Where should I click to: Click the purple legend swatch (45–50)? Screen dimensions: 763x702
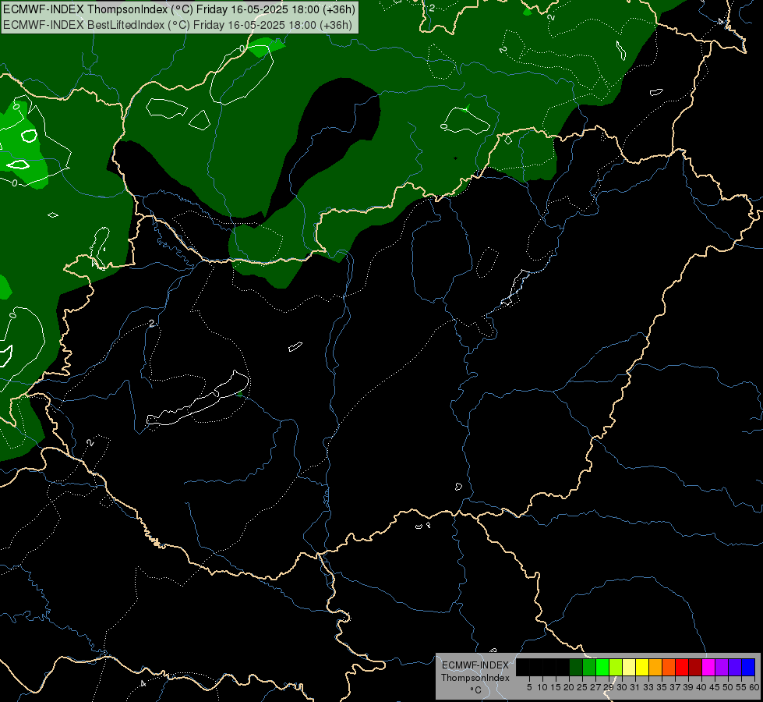click(722, 667)
